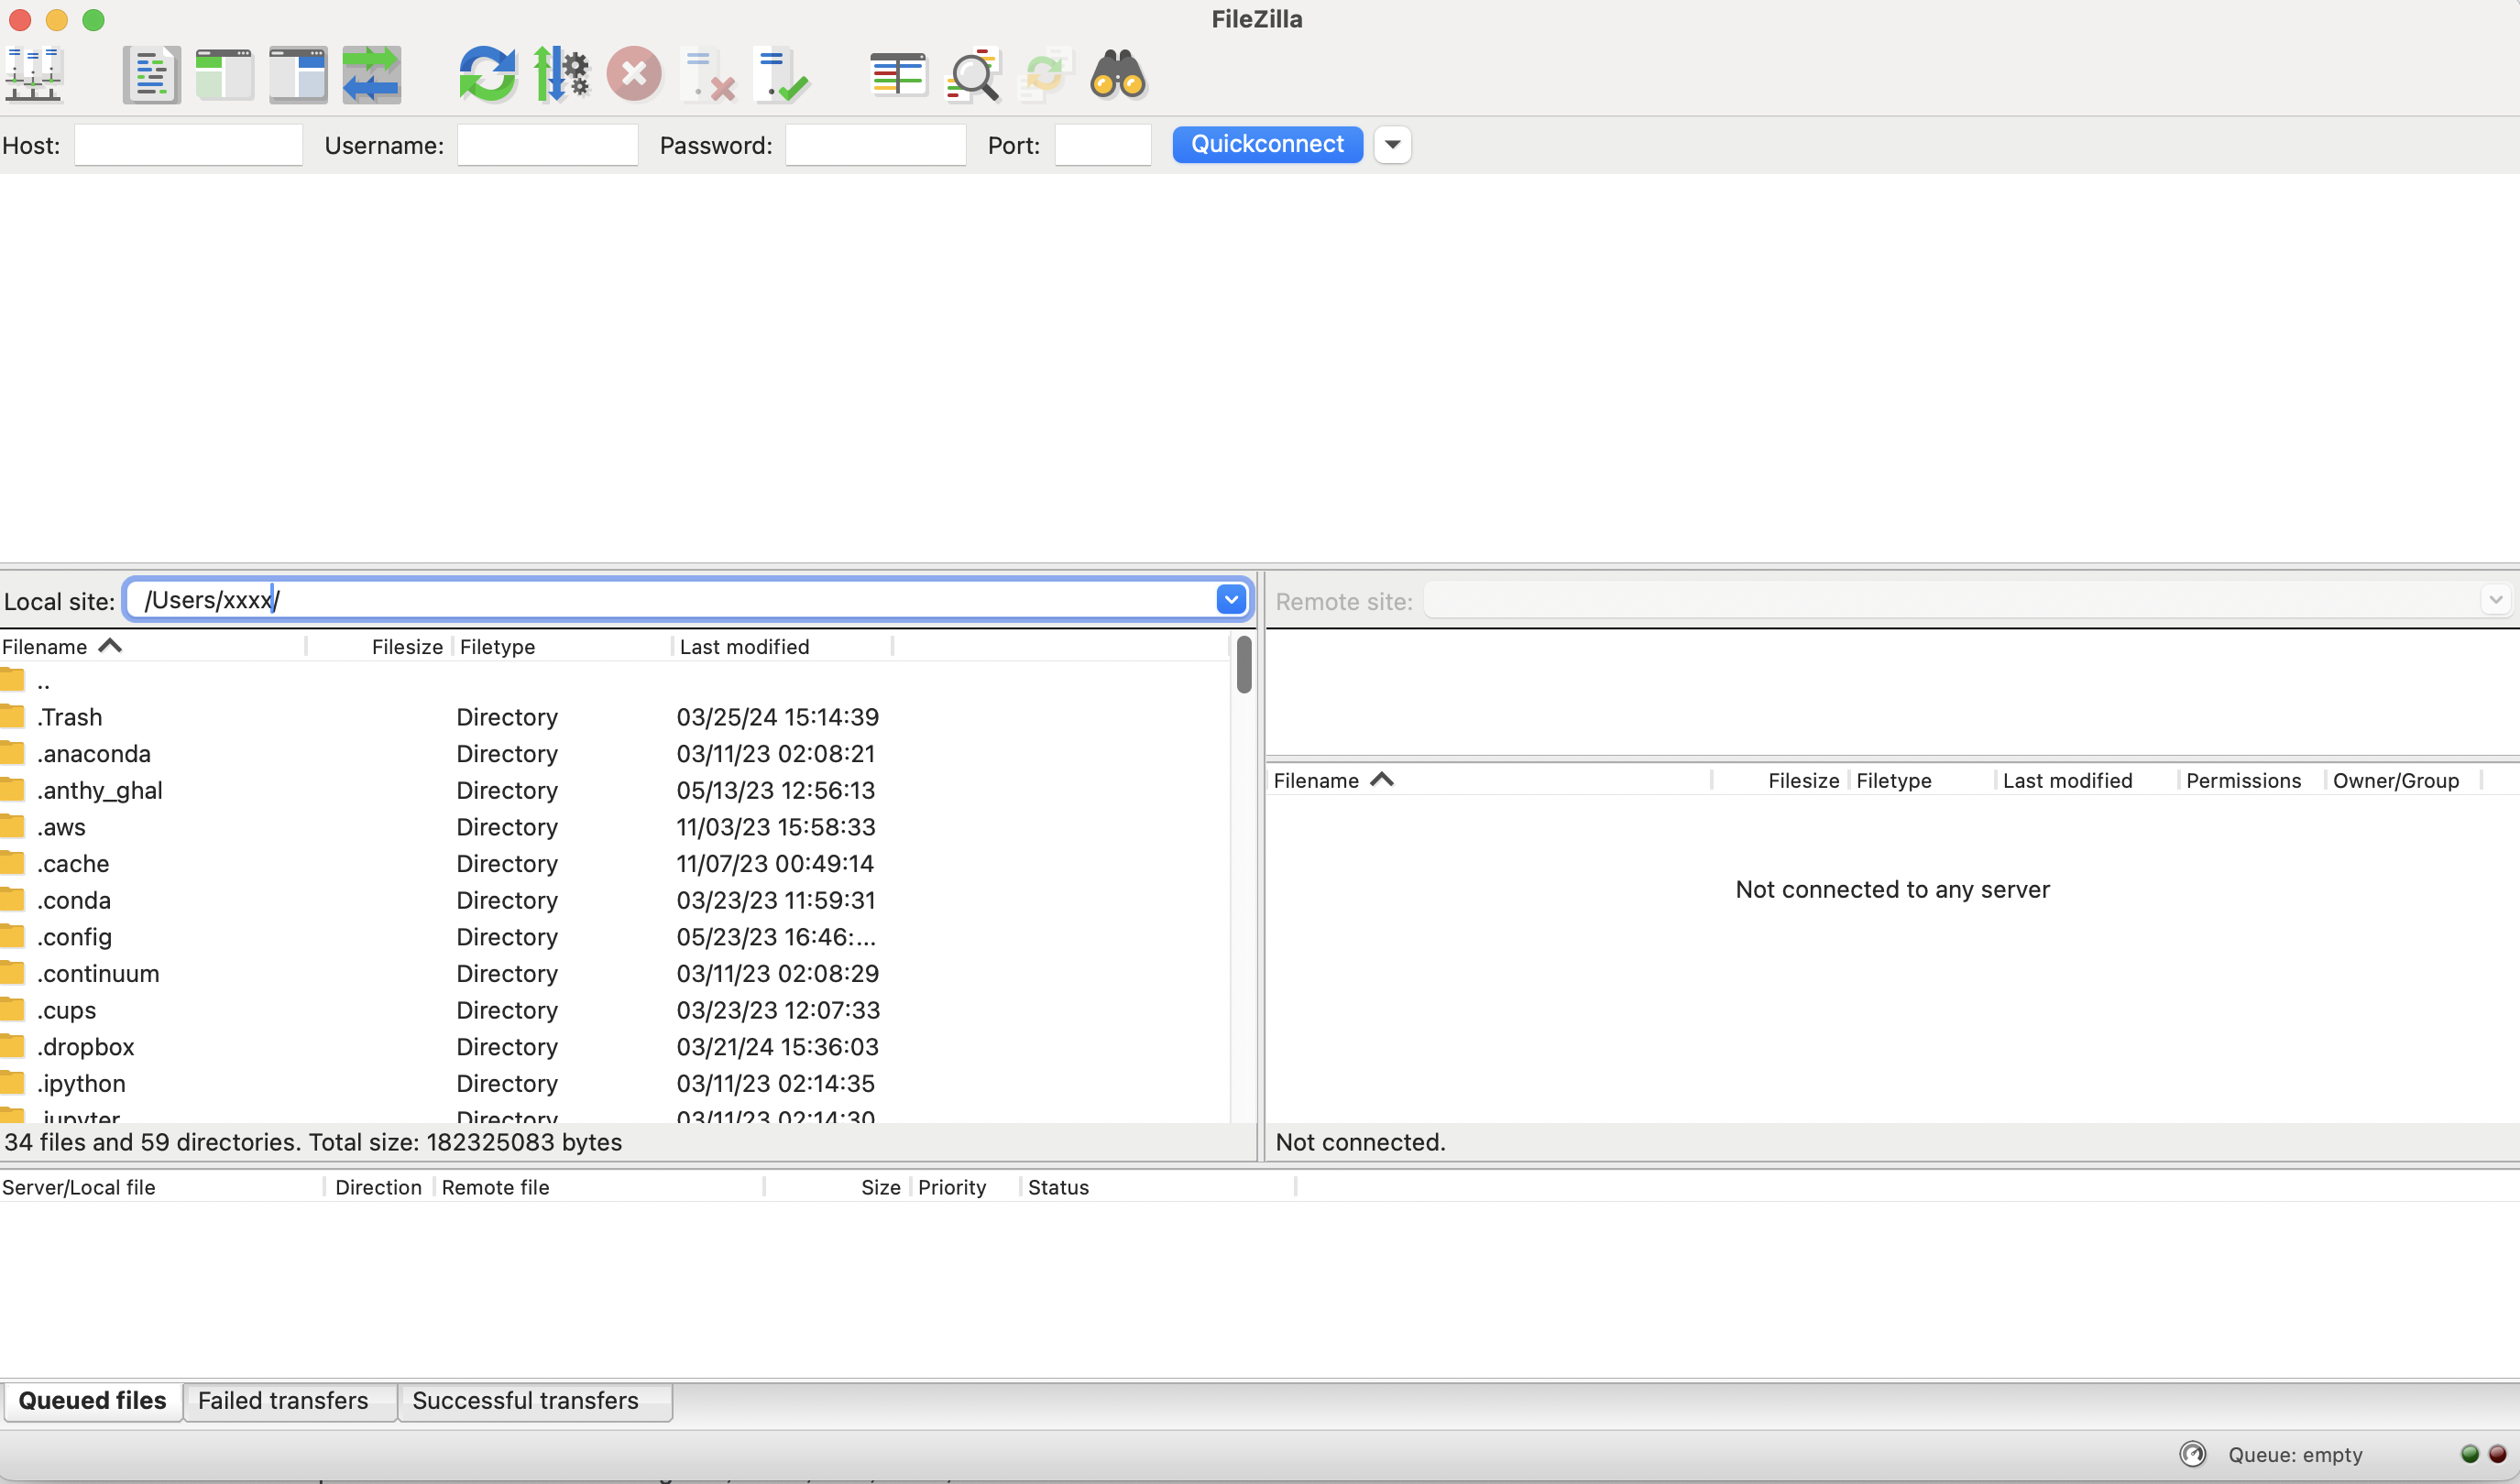This screenshot has width=2520, height=1484.
Task: Expand the Local site path dropdown
Action: (1231, 600)
